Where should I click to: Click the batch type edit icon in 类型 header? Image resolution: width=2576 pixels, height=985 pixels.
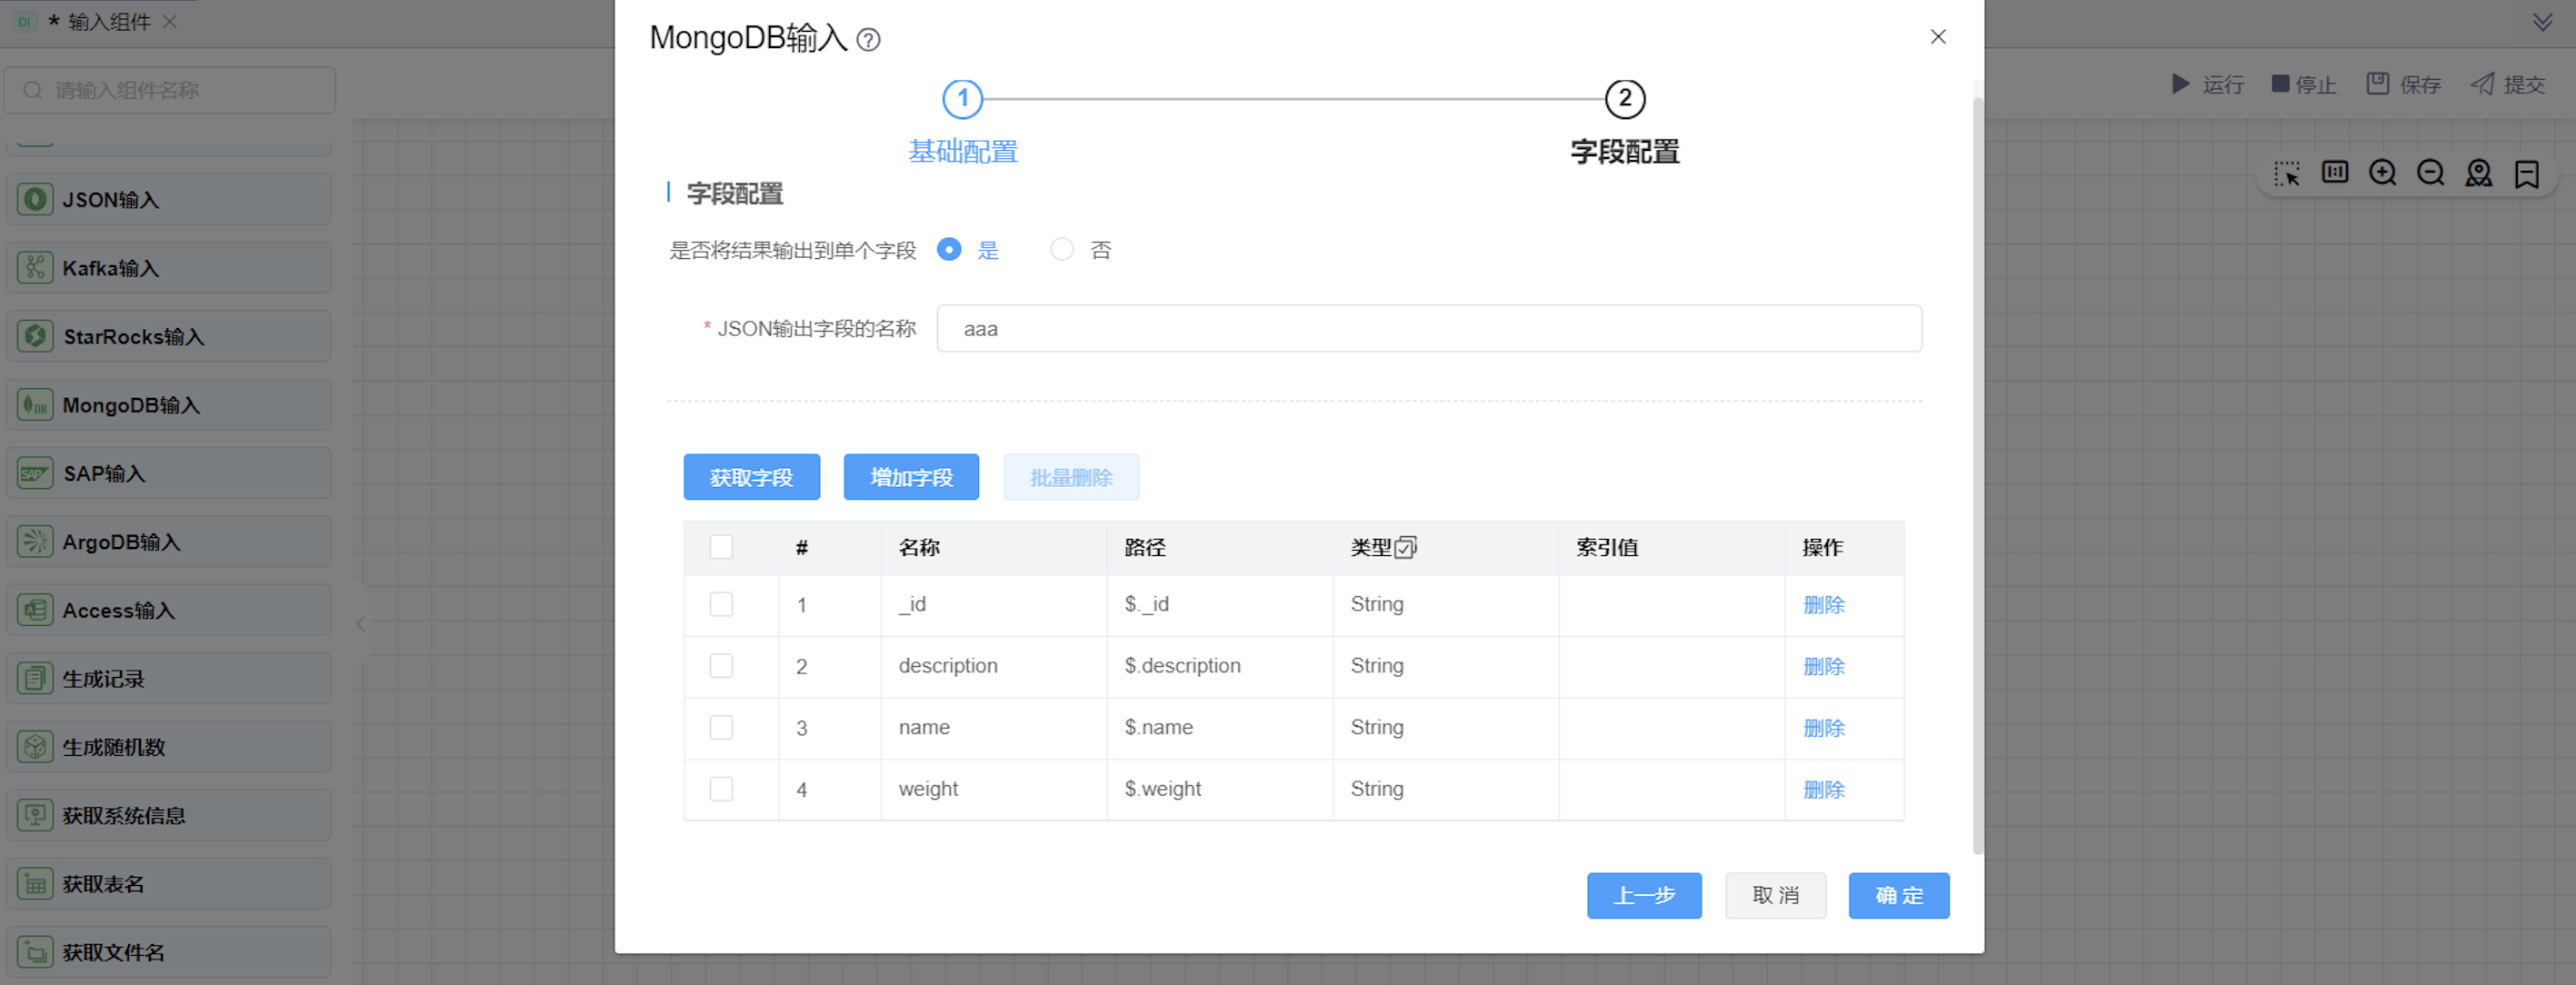point(1405,548)
